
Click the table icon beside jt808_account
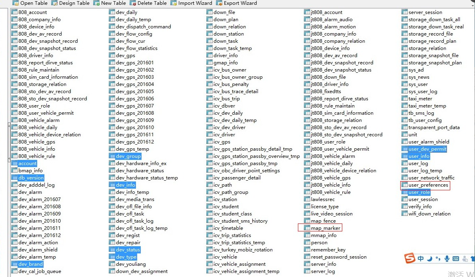[307, 12]
